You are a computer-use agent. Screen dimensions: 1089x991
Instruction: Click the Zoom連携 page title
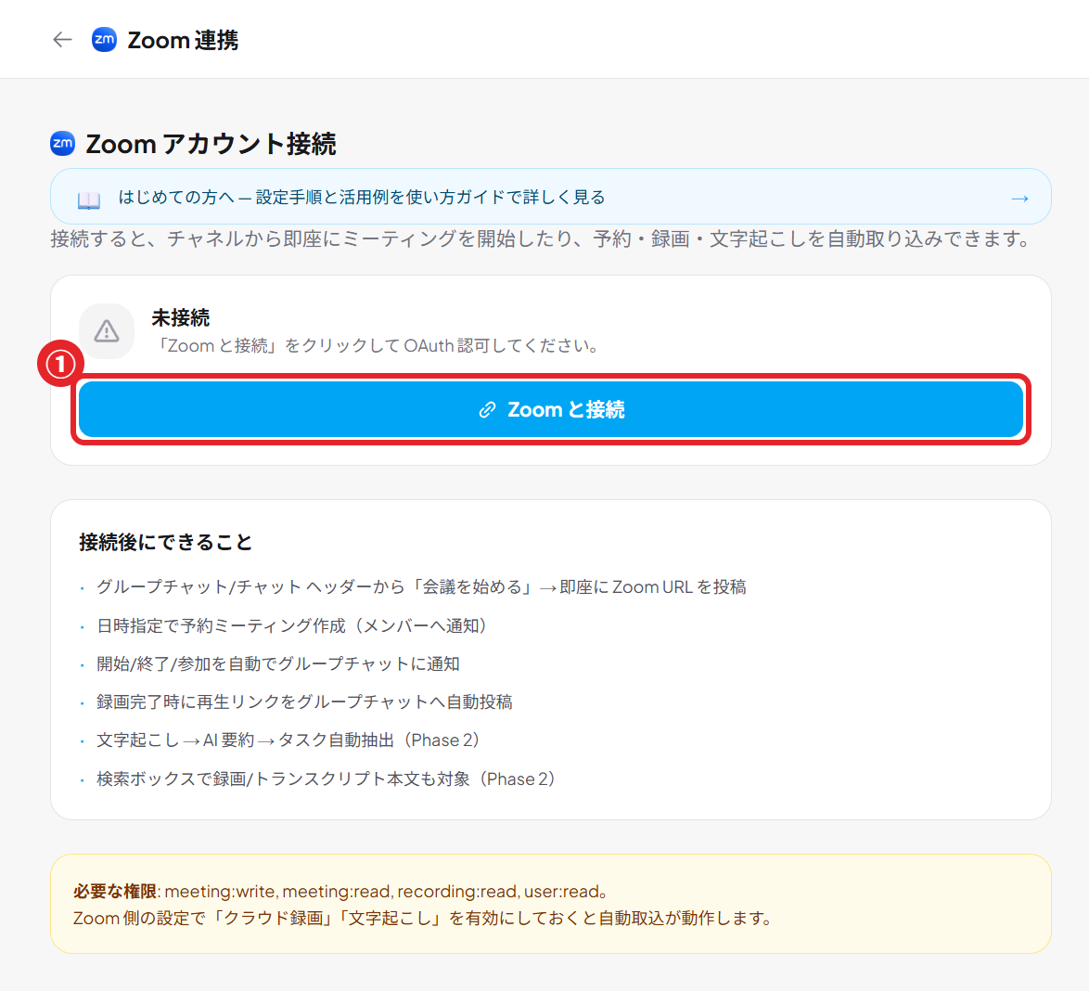pyautogui.click(x=183, y=40)
